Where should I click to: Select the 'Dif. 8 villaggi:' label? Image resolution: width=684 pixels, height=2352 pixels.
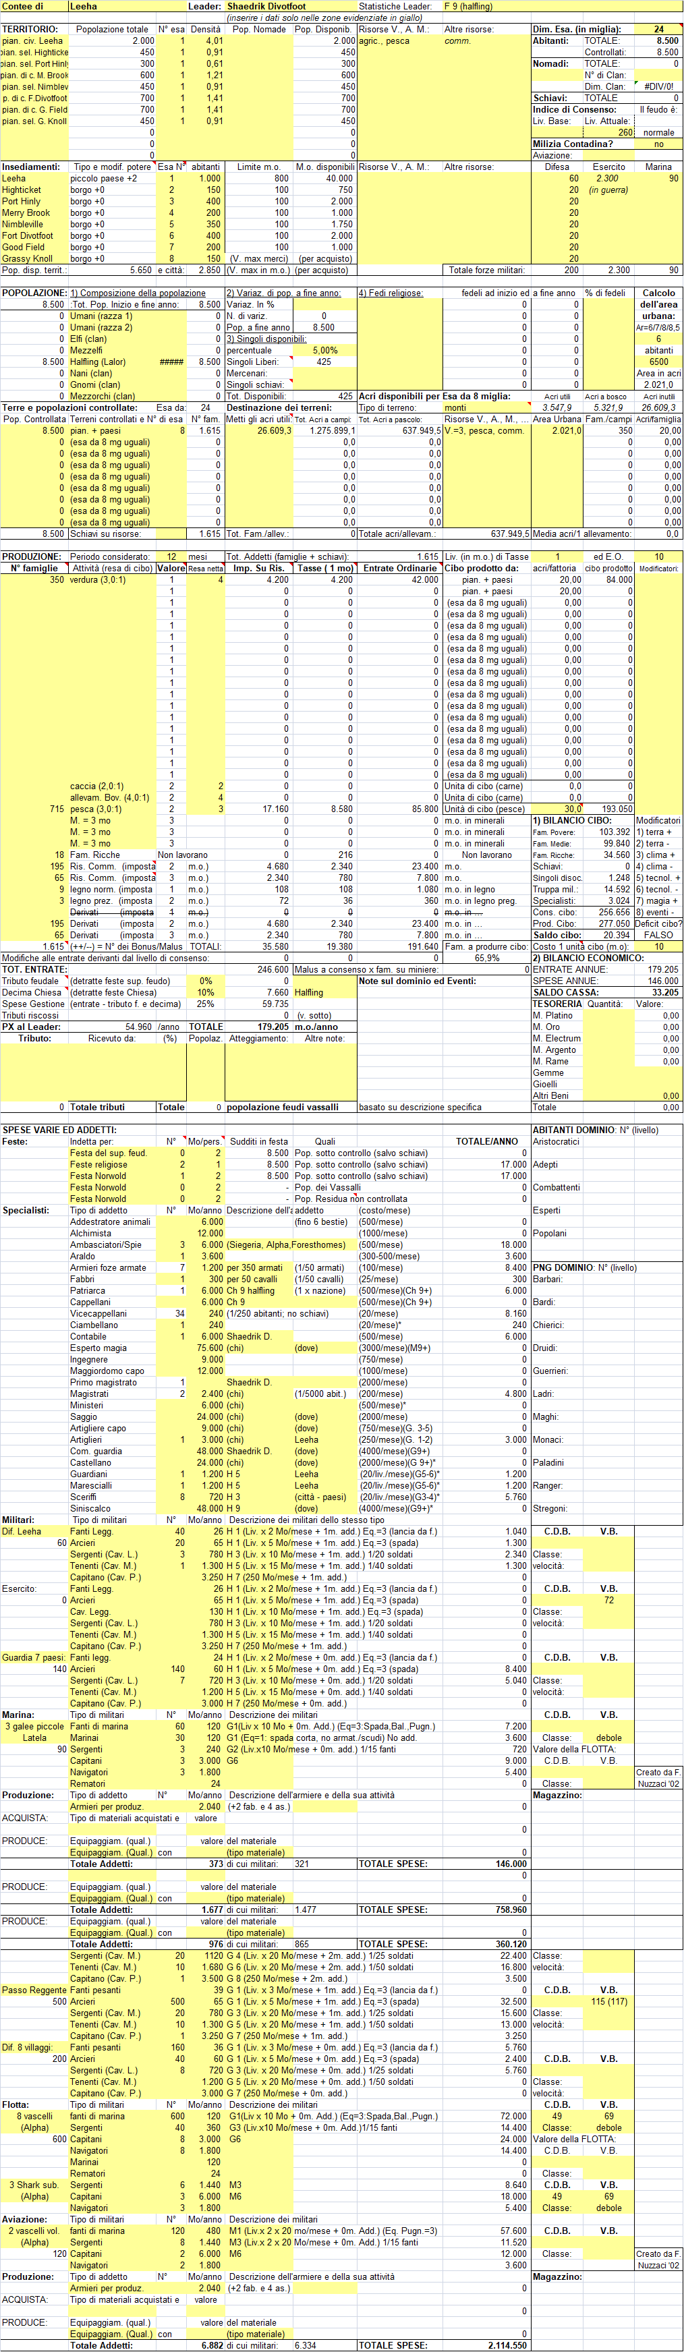tap(29, 2047)
